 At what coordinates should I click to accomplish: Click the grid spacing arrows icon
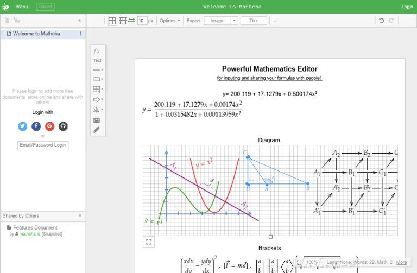tap(131, 21)
